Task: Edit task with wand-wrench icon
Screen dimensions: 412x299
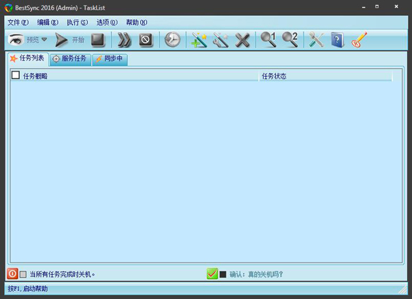Action: click(220, 40)
